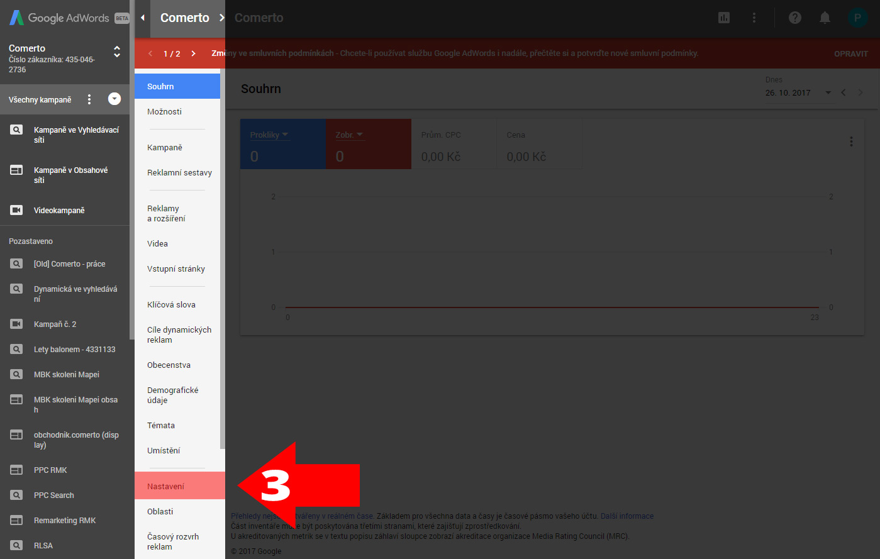This screenshot has width=880, height=559.
Task: Switch account with Comerto up-down arrows
Action: click(116, 52)
